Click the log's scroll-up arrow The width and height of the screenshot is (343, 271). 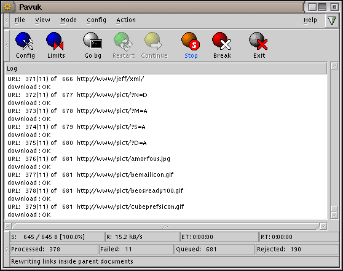(x=334, y=66)
